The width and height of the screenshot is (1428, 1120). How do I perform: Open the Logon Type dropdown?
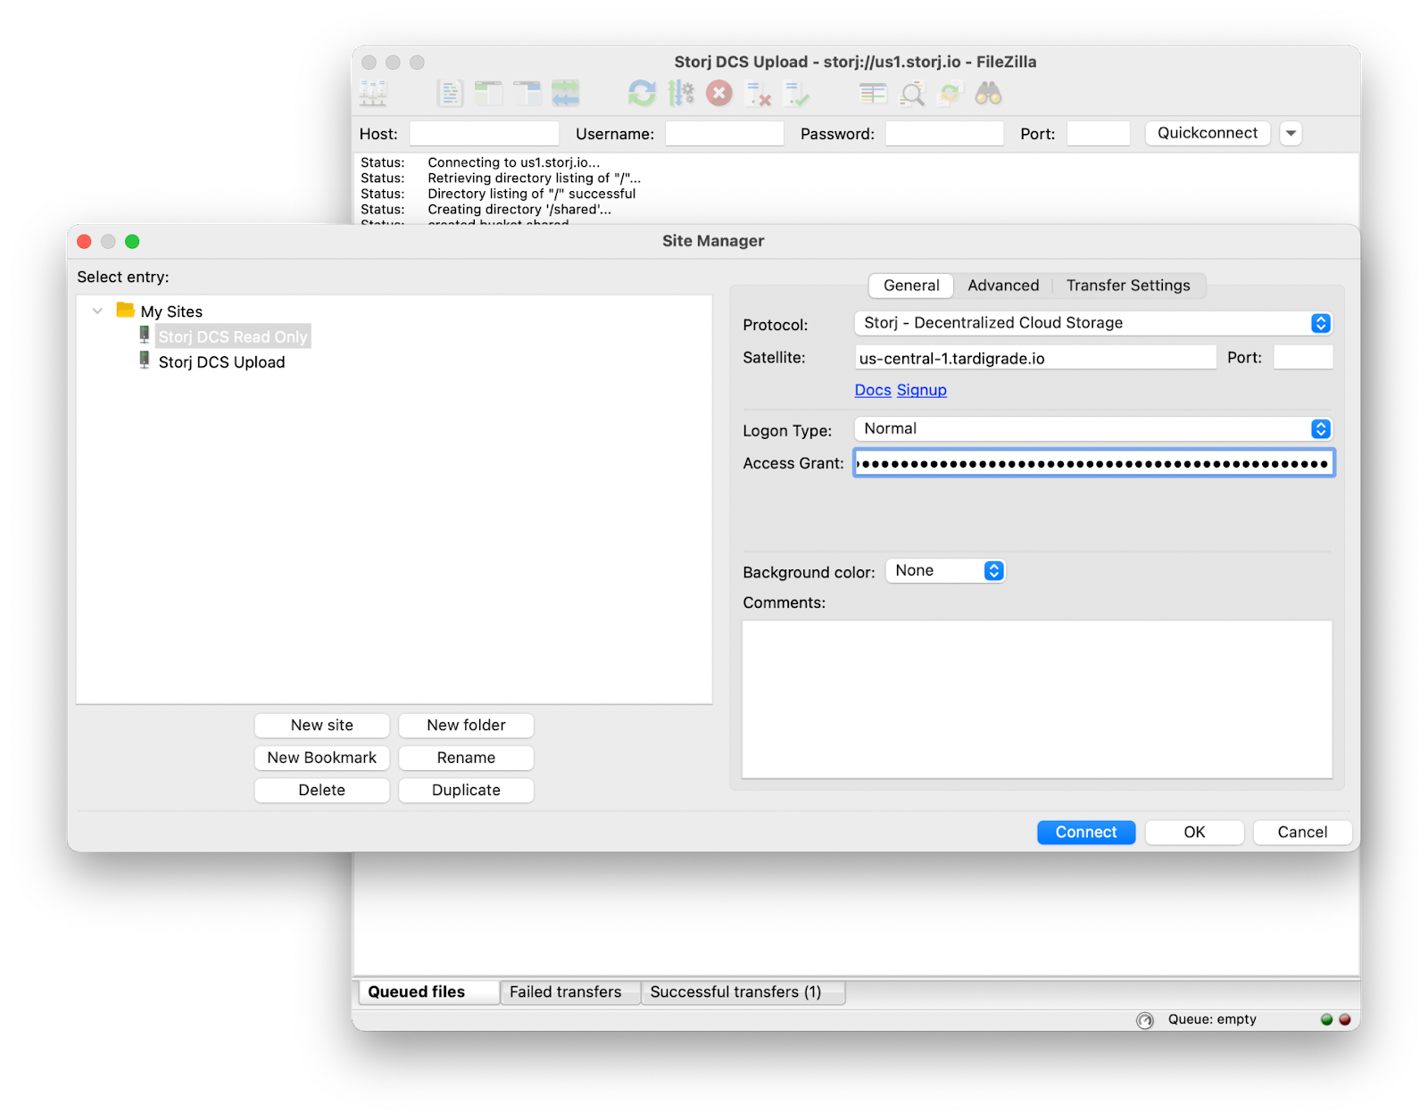(1093, 429)
